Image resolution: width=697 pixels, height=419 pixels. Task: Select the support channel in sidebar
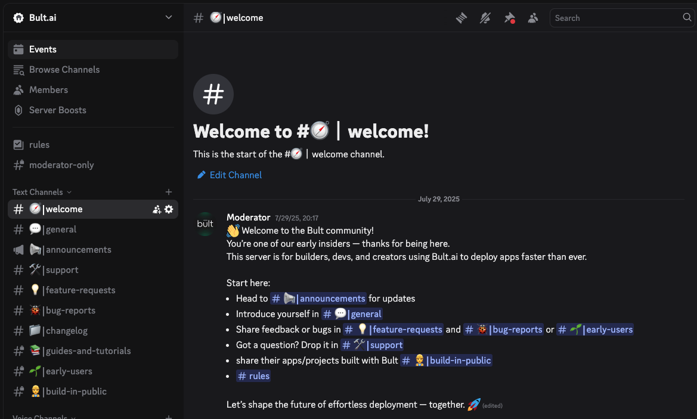tap(93, 270)
